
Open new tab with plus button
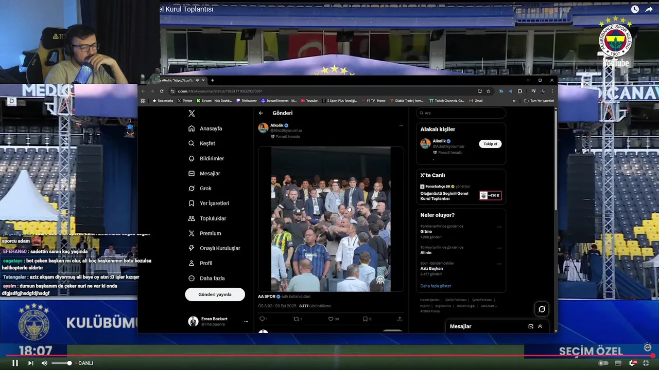[212, 80]
